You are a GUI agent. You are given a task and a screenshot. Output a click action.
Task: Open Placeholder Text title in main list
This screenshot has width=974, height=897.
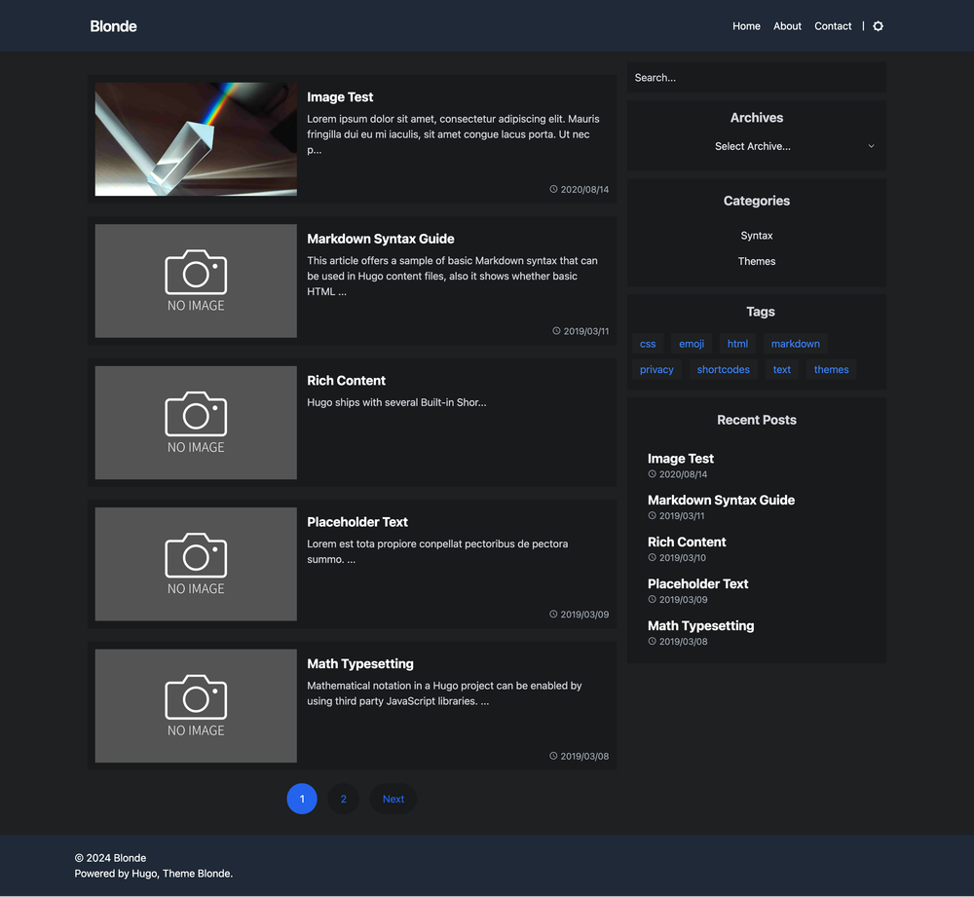[x=357, y=522]
